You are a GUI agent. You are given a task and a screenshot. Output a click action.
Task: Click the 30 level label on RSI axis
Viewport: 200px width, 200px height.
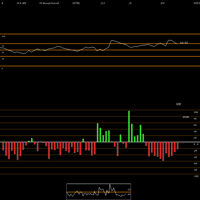coord(3,59)
